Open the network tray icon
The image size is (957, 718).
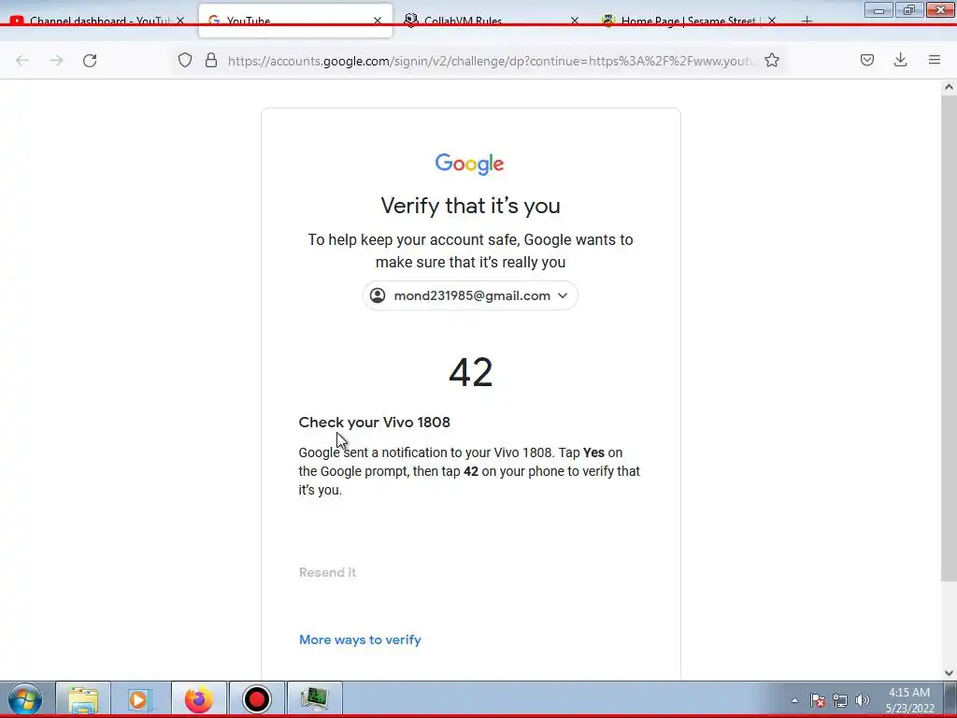(x=840, y=700)
